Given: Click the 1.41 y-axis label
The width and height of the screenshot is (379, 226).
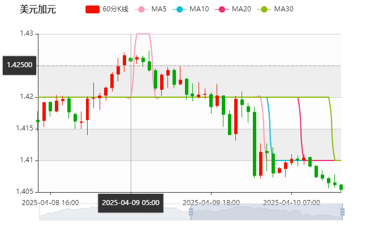Looking at the screenshot, I should [27, 160].
